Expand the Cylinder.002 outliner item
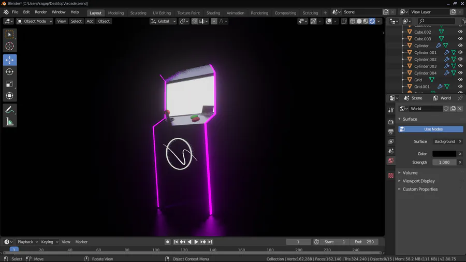The width and height of the screenshot is (466, 262). pyautogui.click(x=403, y=59)
